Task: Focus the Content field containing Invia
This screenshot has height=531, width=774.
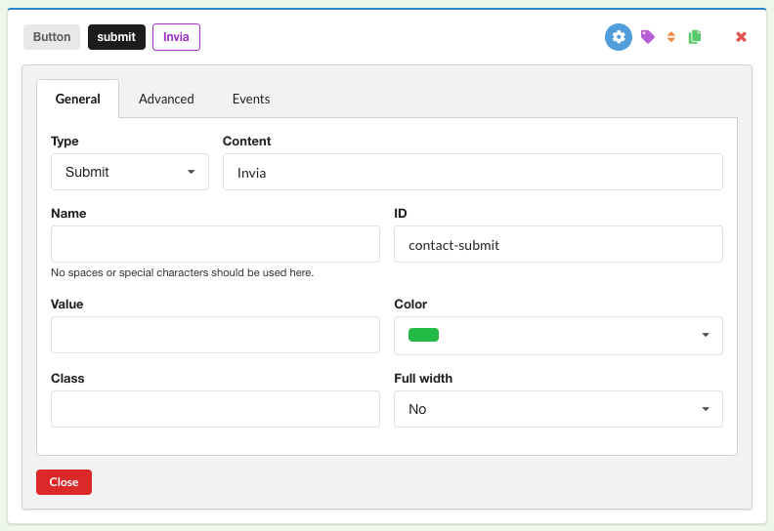Action: [x=472, y=172]
